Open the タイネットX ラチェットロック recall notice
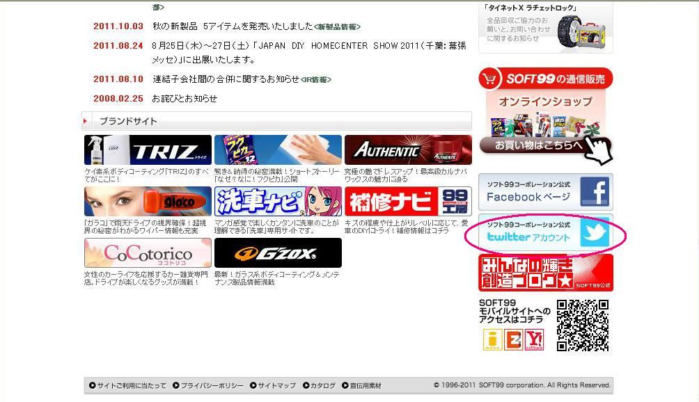Image resolution: width=699 pixels, height=402 pixels. (546, 27)
